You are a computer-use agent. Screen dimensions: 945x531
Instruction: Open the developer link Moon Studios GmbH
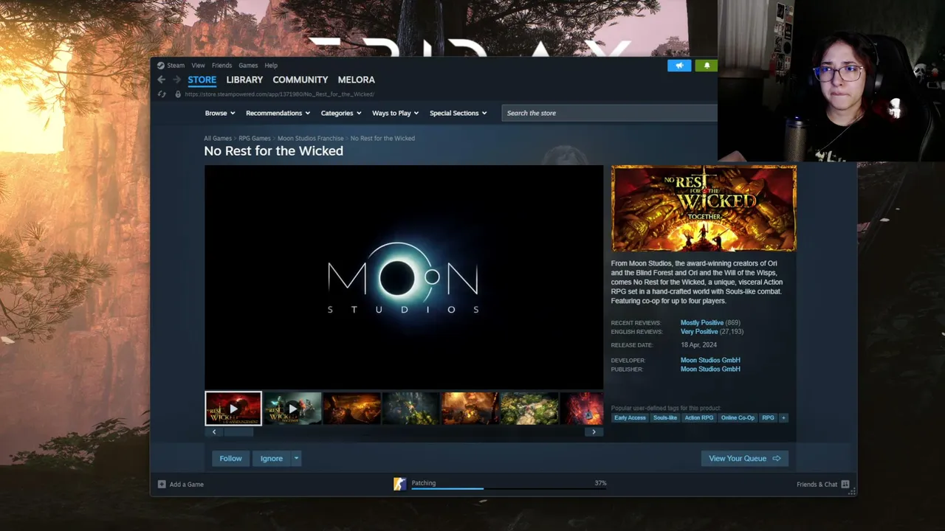pyautogui.click(x=710, y=361)
